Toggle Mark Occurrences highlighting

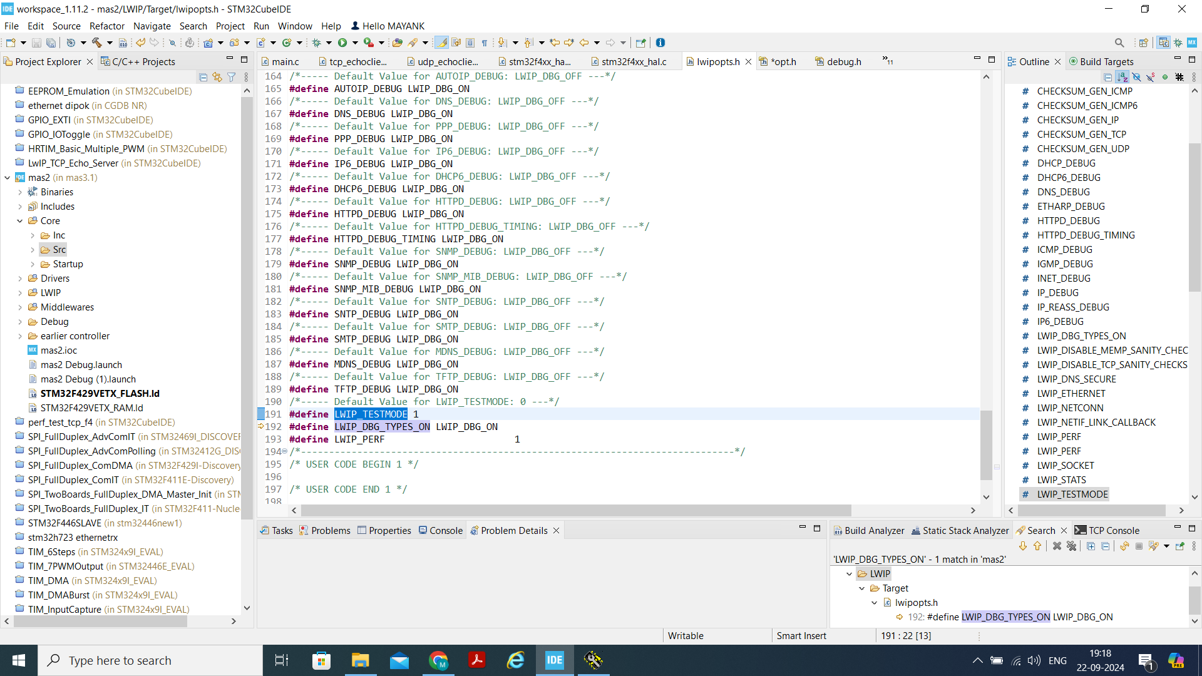pyautogui.click(x=442, y=43)
